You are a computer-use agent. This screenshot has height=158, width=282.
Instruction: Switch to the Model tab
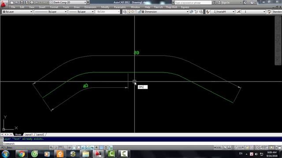pos(18,134)
